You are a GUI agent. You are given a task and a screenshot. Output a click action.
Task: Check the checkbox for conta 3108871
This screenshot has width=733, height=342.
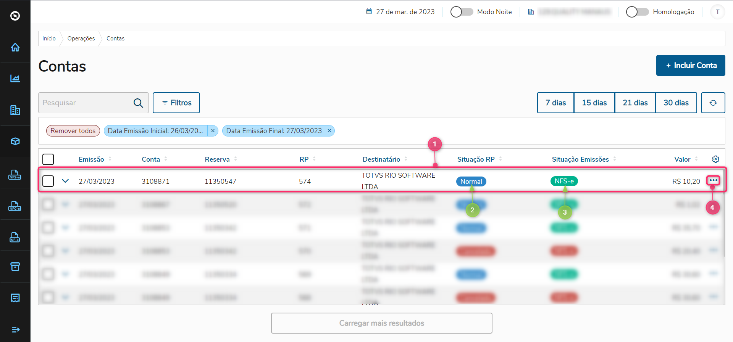tap(48, 181)
